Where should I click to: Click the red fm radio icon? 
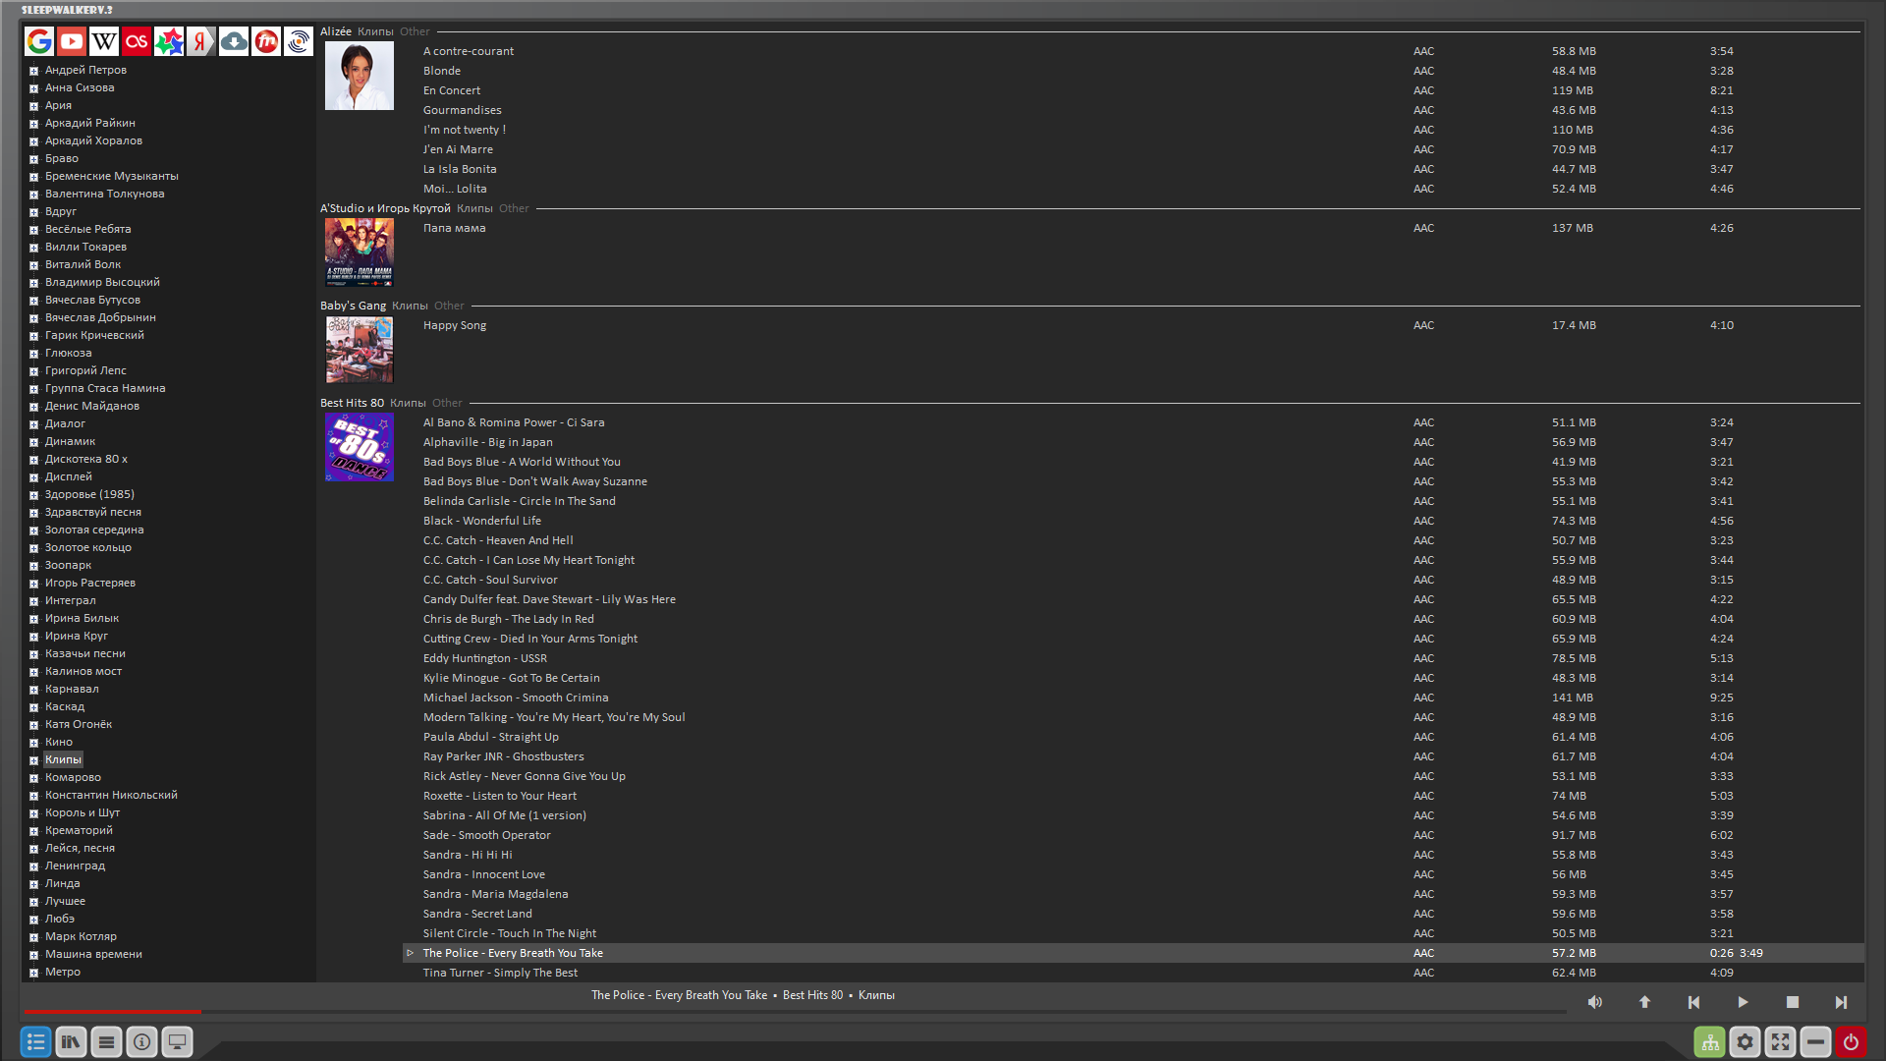click(x=266, y=41)
